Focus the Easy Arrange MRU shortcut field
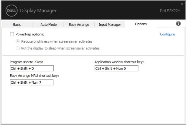Viewport: 188px width, 126px height. point(32,82)
